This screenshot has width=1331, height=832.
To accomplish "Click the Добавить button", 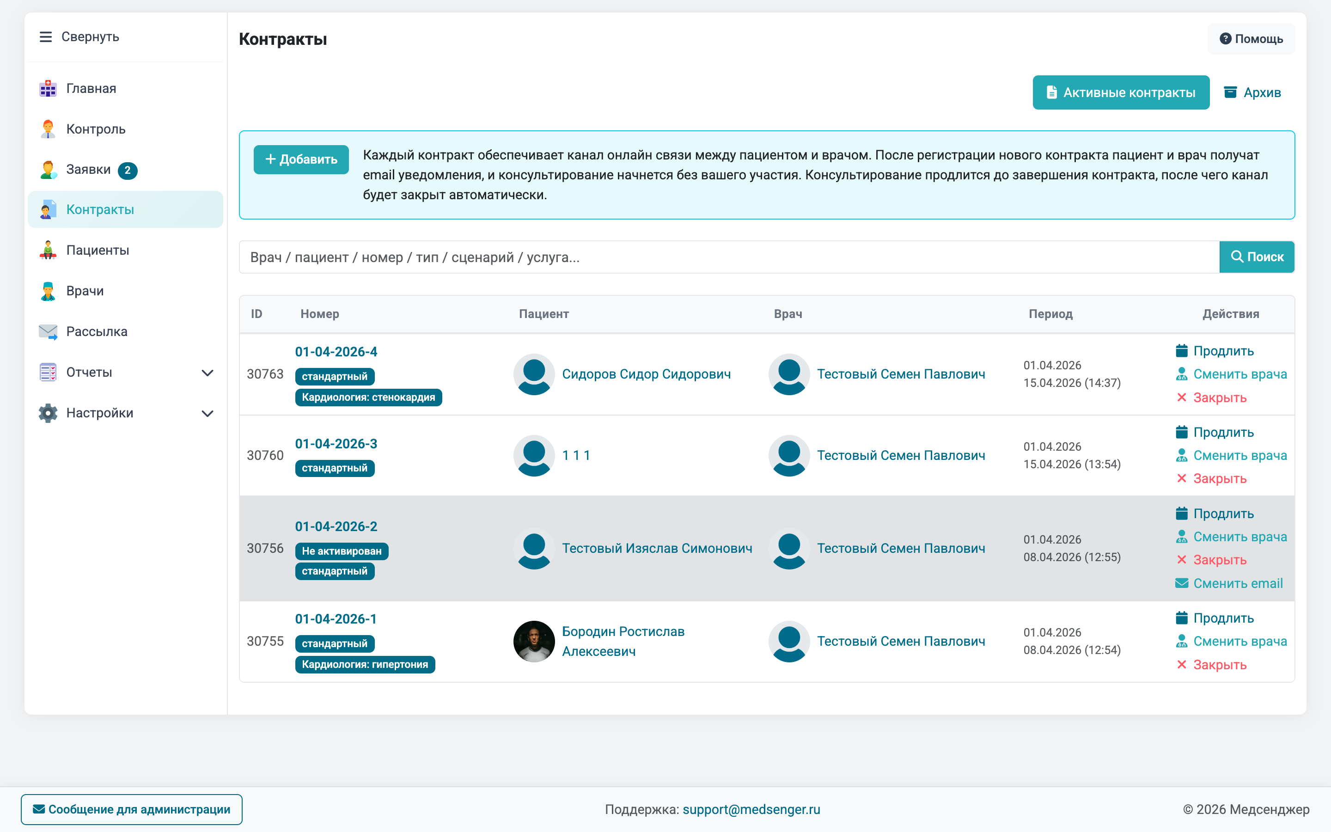I will [x=301, y=159].
